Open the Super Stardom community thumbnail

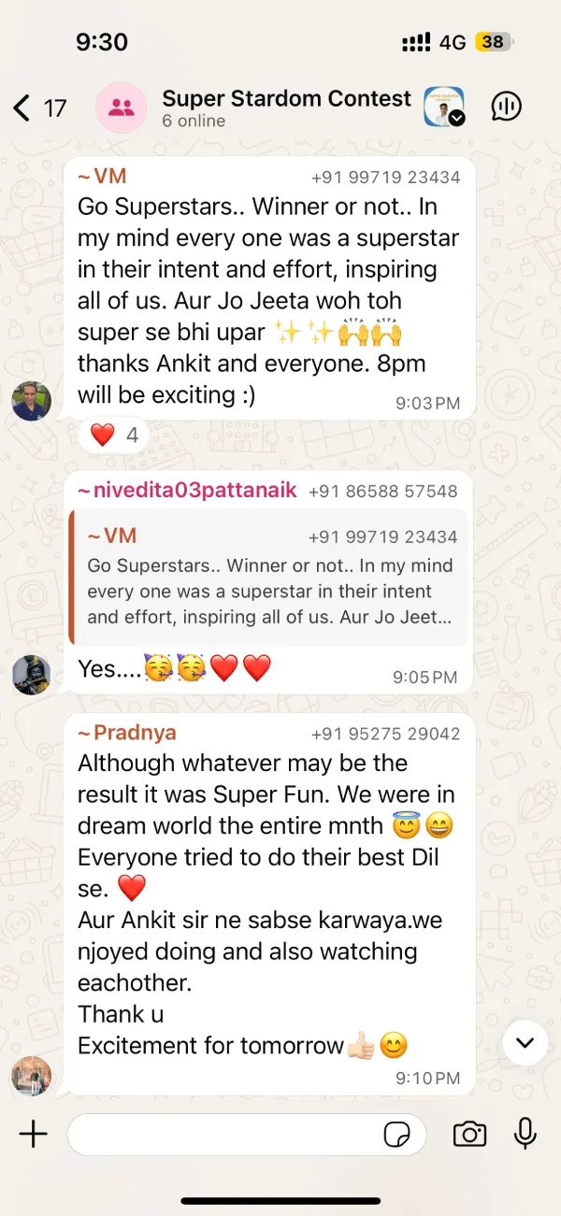pyautogui.click(x=444, y=107)
